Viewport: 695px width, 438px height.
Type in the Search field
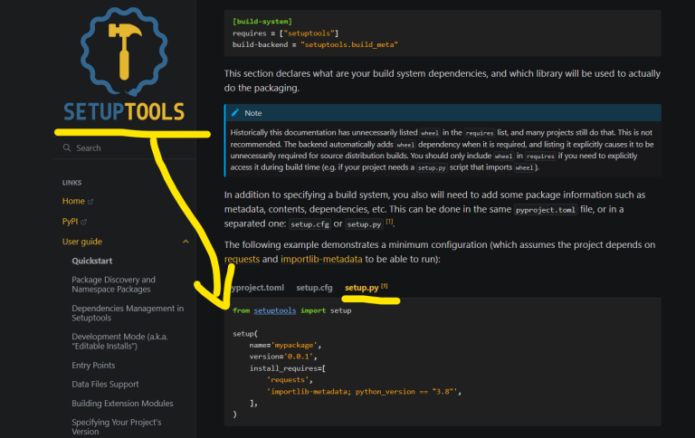click(127, 148)
